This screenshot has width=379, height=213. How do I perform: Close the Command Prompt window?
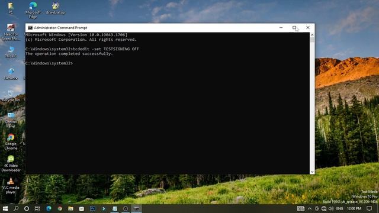pyautogui.click(x=308, y=28)
